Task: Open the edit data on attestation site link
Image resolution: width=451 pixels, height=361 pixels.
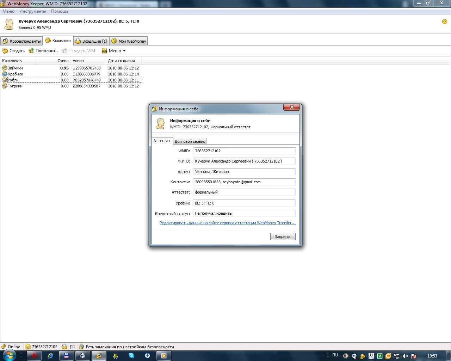Action: click(228, 223)
